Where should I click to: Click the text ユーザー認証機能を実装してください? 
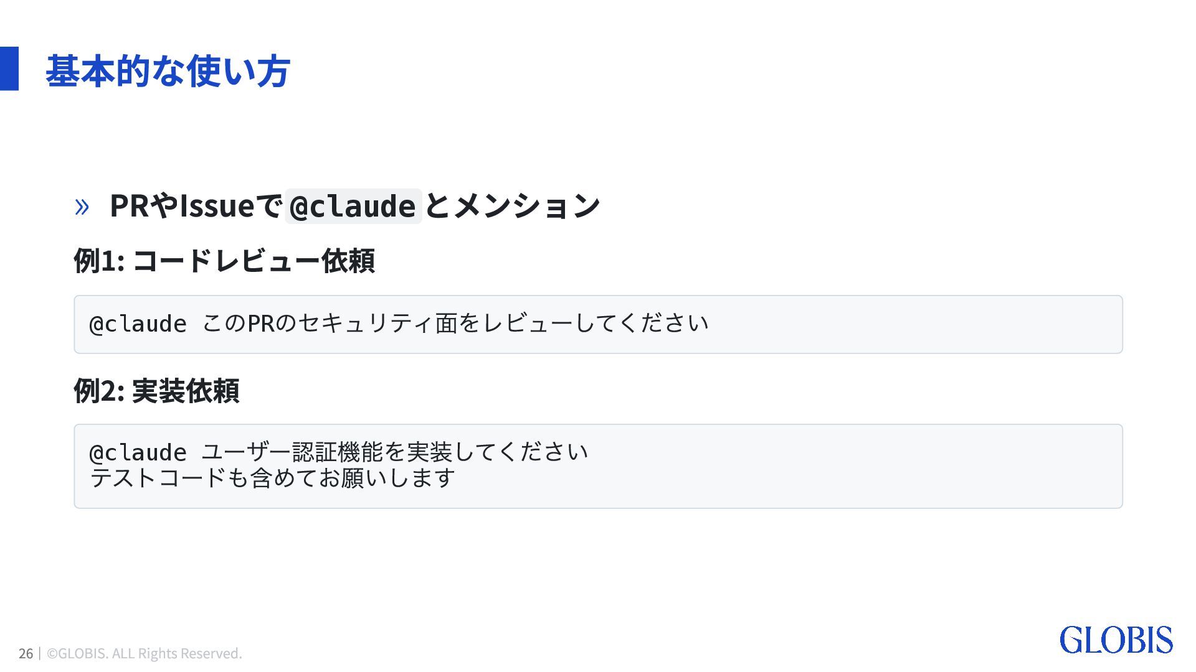pyautogui.click(x=394, y=452)
